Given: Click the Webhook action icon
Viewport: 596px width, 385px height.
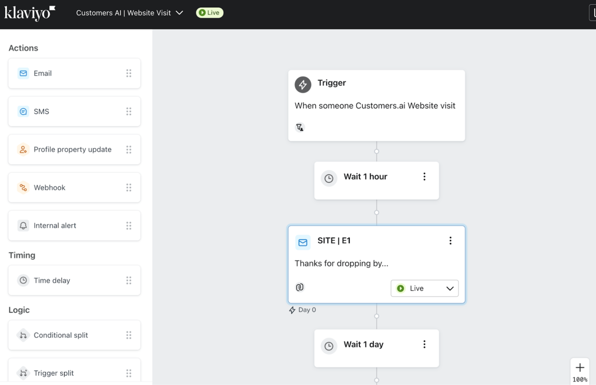Looking at the screenshot, I should [23, 187].
